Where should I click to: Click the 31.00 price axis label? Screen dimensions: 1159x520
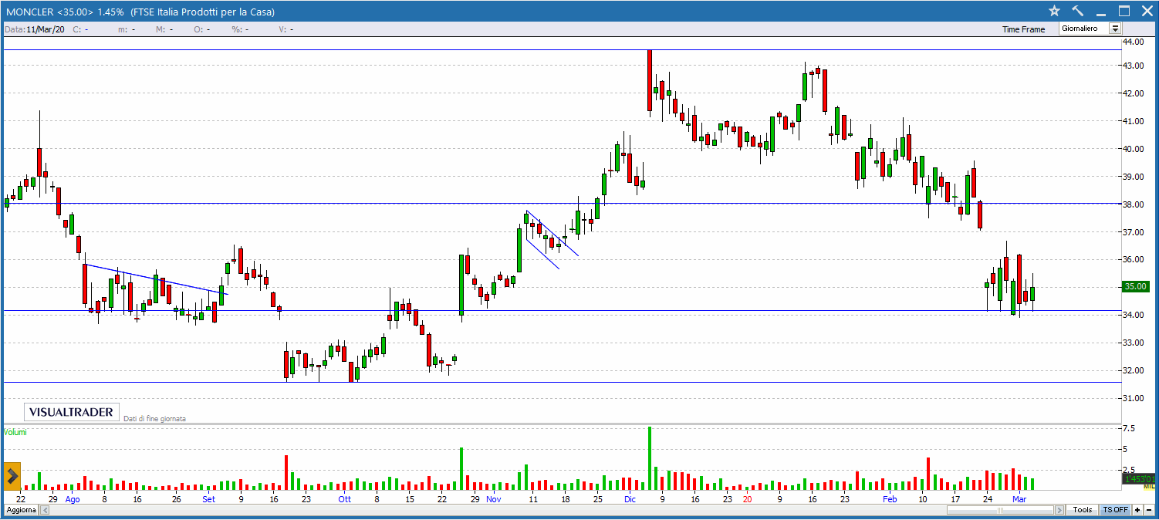coord(1134,398)
